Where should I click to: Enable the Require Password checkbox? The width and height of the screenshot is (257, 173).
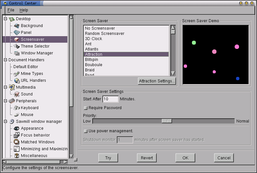point(86,108)
